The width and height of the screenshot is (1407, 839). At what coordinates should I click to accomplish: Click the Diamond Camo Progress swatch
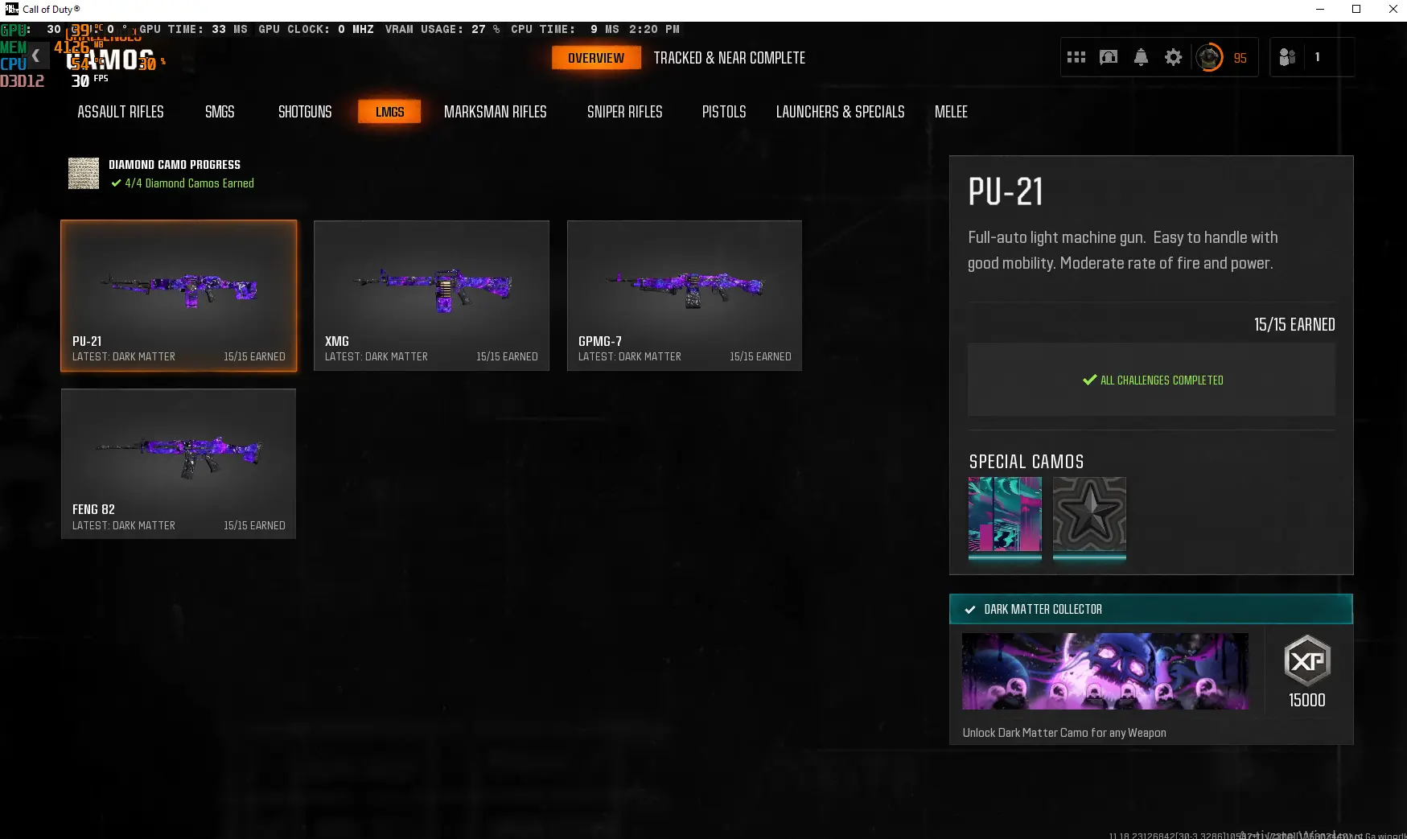point(84,174)
